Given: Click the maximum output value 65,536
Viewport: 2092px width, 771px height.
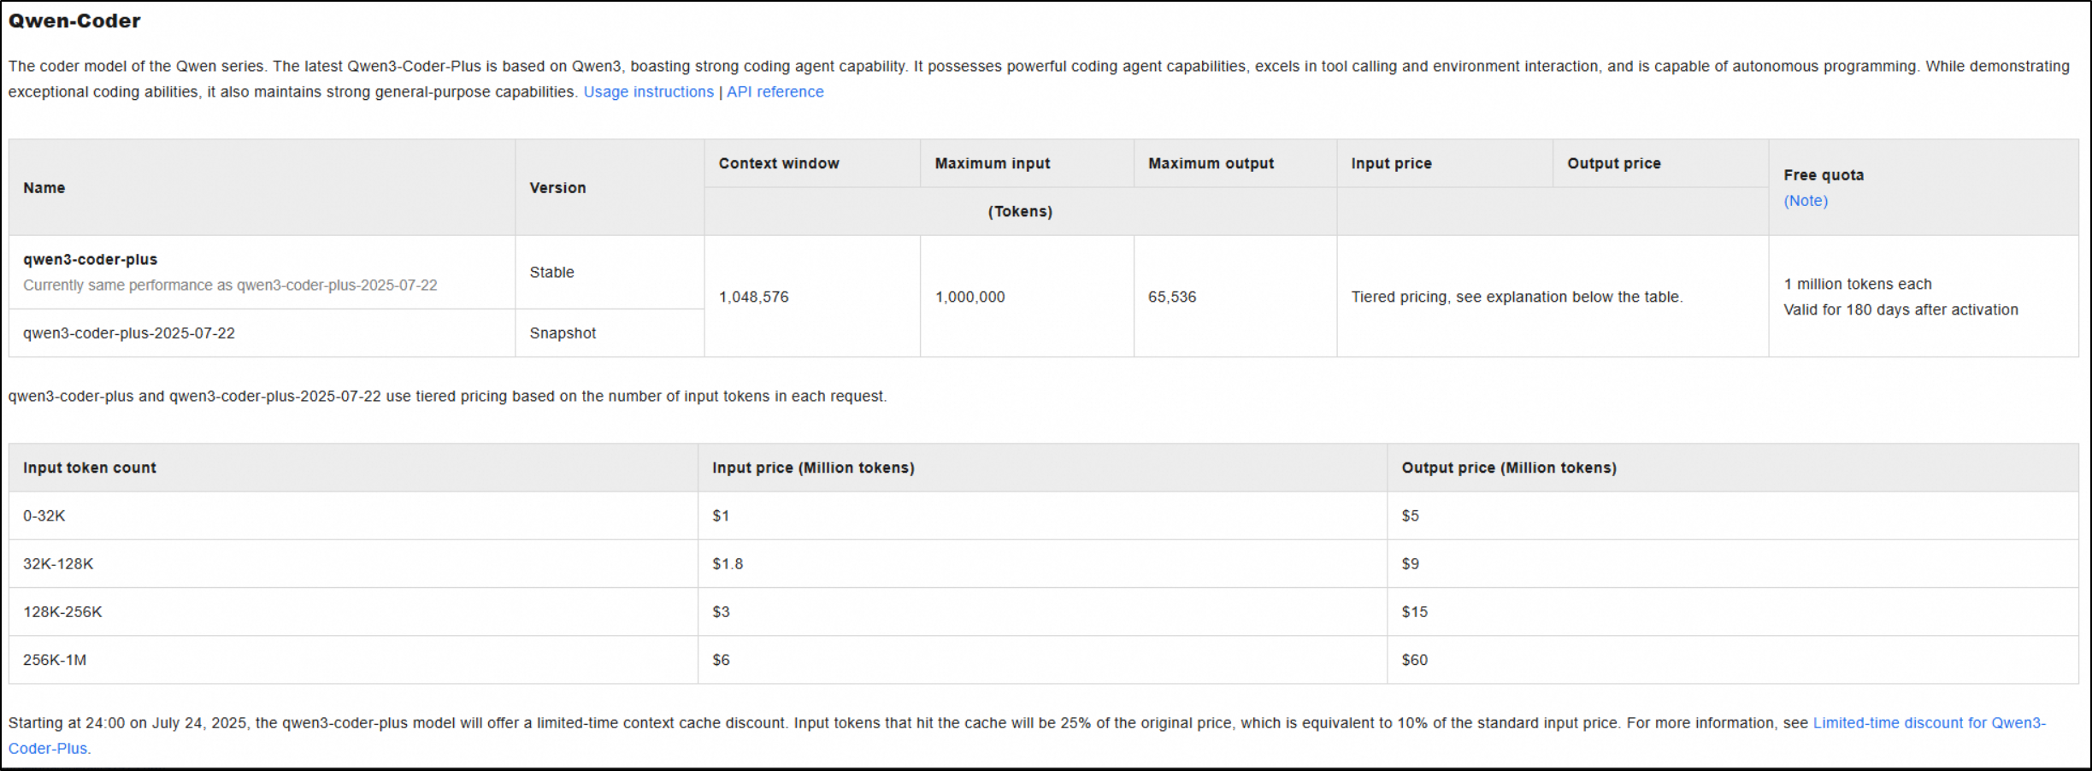Looking at the screenshot, I should tap(1172, 297).
